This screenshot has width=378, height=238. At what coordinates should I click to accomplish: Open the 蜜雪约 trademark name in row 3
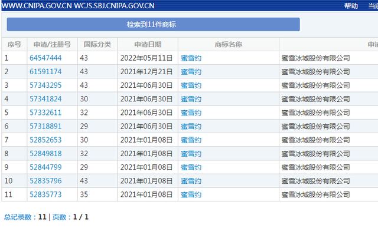[191, 85]
